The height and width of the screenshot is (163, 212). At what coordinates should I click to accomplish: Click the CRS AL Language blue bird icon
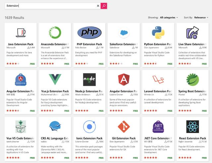55,126
